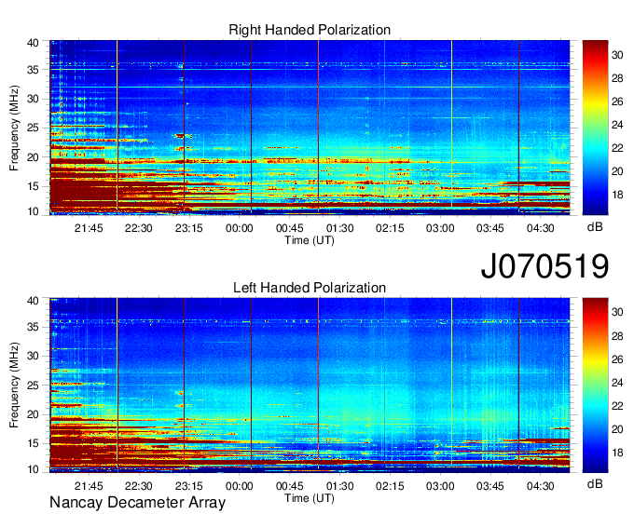
Task: Click the 30 MHz tick on Right Handed plot
Action: 33,99
